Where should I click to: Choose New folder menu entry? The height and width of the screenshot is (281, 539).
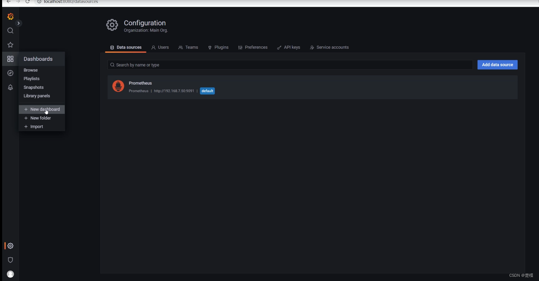pyautogui.click(x=42, y=118)
